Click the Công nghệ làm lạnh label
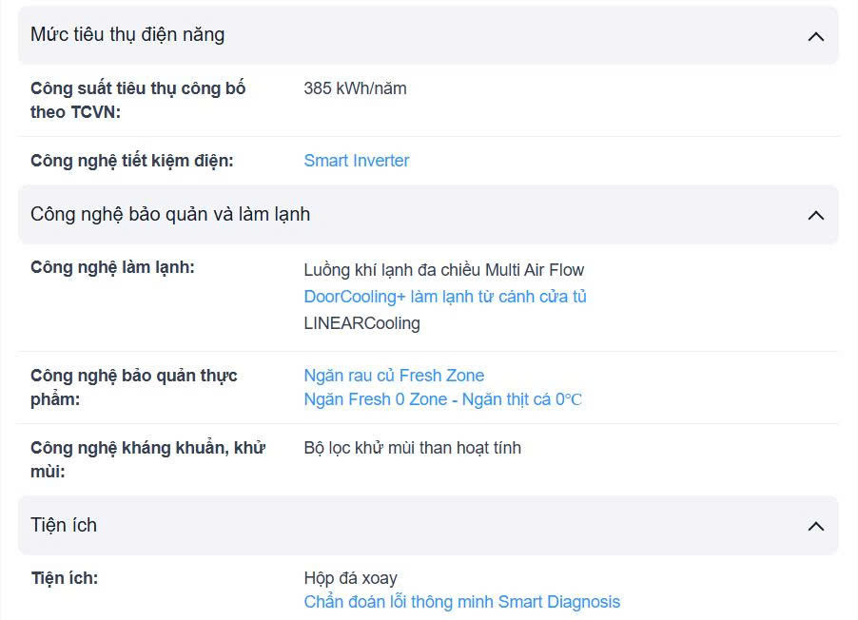This screenshot has height=620, width=858. pos(112,267)
